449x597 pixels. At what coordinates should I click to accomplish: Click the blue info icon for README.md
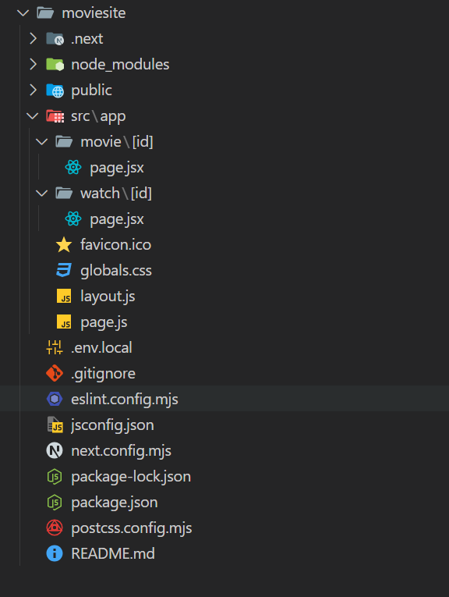point(55,553)
